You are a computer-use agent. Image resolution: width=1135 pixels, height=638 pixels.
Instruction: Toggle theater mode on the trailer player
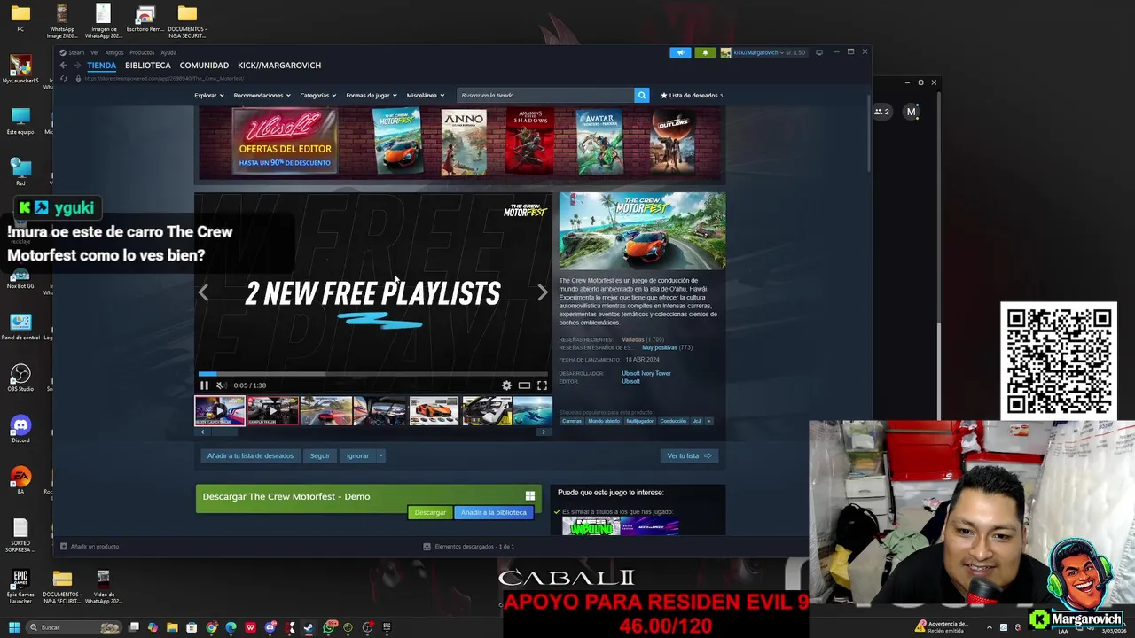(524, 385)
